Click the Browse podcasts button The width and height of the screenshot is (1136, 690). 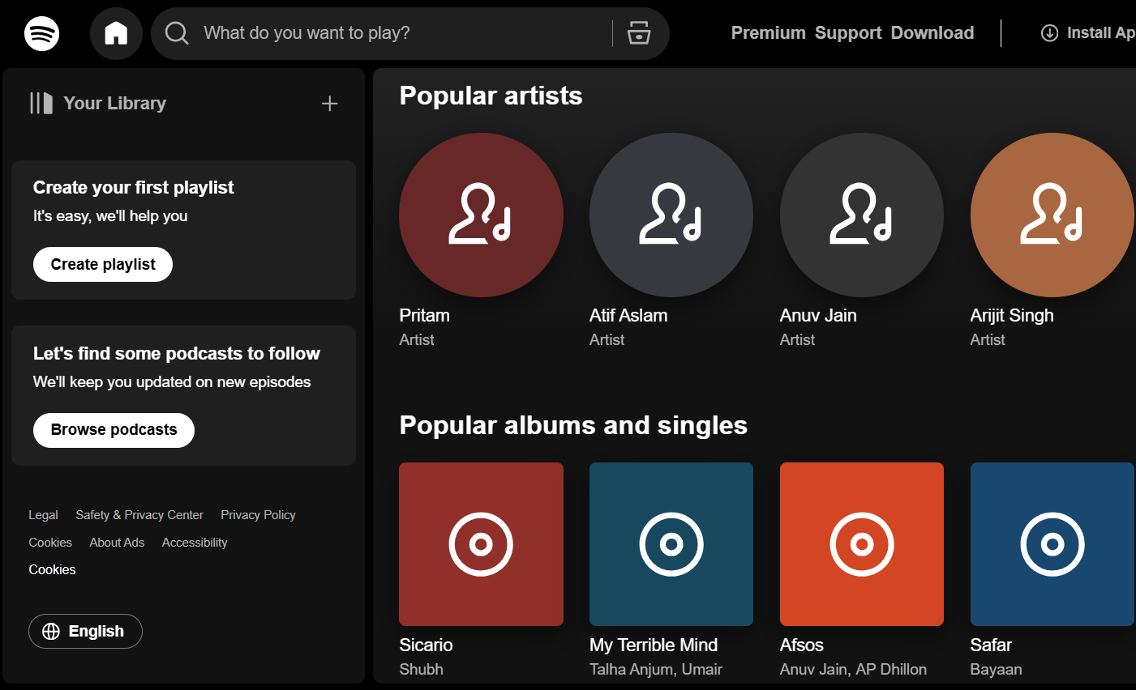tap(114, 430)
